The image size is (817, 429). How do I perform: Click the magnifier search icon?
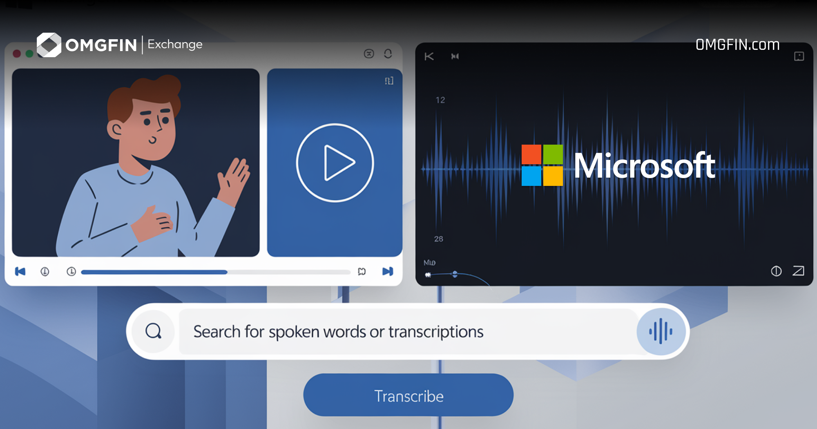(x=154, y=331)
